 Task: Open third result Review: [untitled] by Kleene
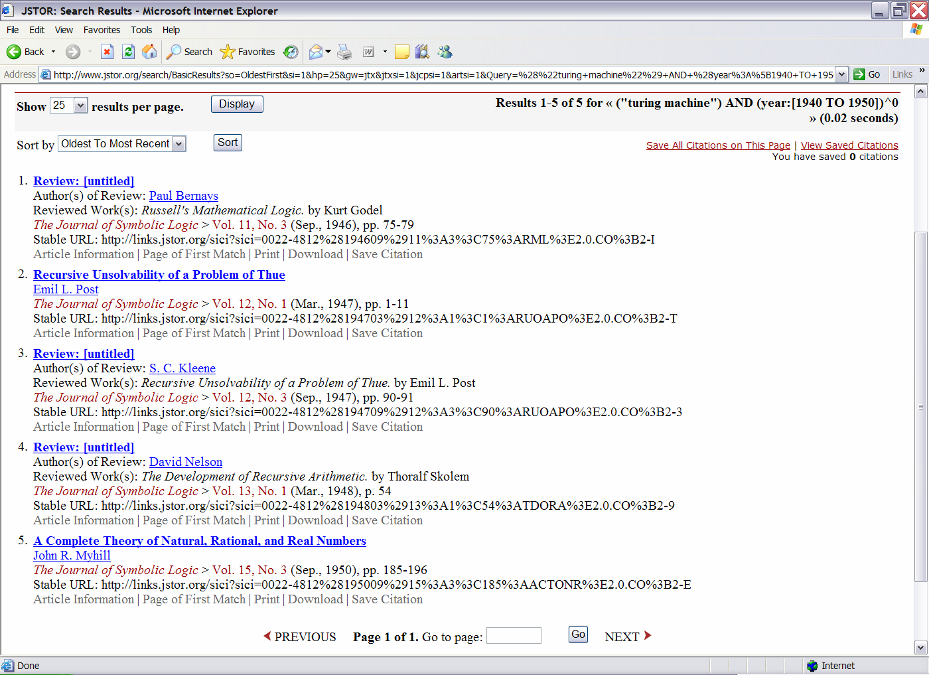tap(84, 354)
